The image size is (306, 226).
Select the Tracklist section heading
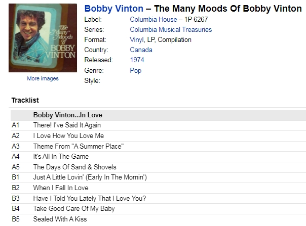25,100
